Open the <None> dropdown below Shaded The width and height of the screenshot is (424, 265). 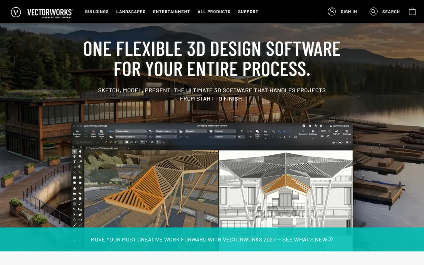pos(225,137)
